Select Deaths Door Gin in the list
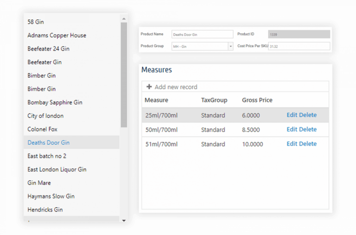The width and height of the screenshot is (356, 235). [x=71, y=142]
